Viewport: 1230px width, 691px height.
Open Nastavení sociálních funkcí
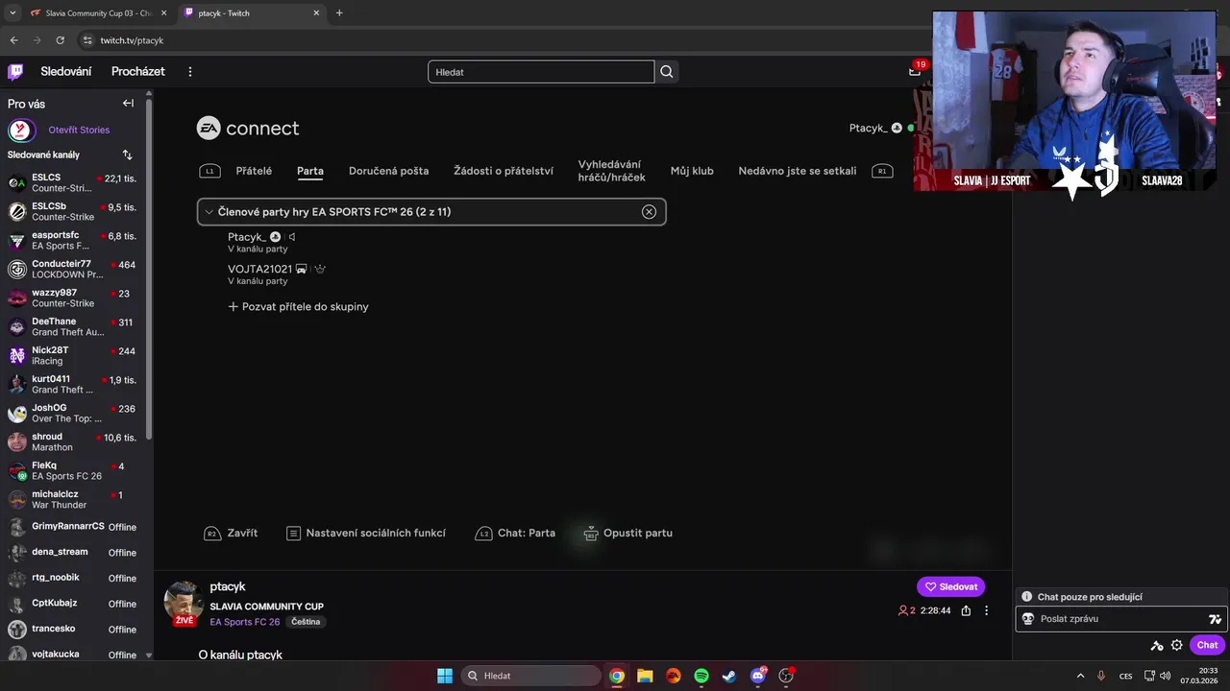(x=366, y=533)
